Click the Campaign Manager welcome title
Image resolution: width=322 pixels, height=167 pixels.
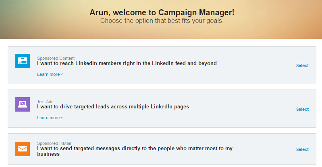pos(162,12)
